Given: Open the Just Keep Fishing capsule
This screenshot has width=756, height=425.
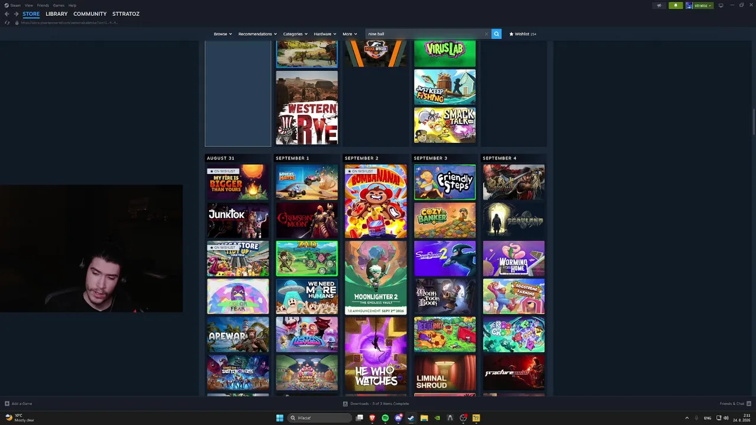Looking at the screenshot, I should [445, 87].
